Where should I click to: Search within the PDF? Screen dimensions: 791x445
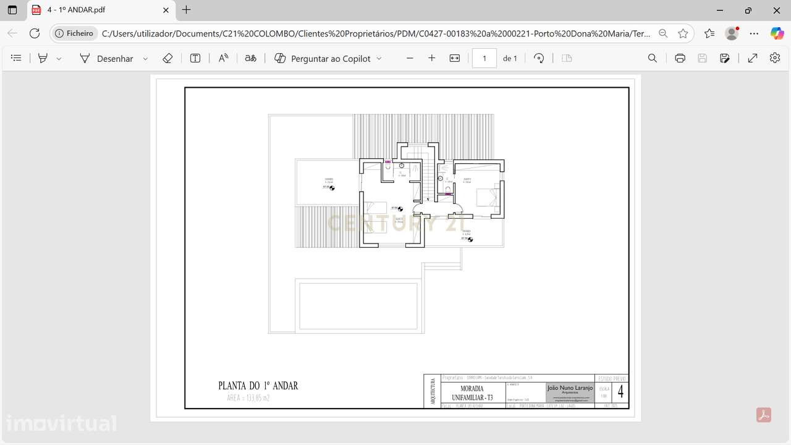point(653,57)
